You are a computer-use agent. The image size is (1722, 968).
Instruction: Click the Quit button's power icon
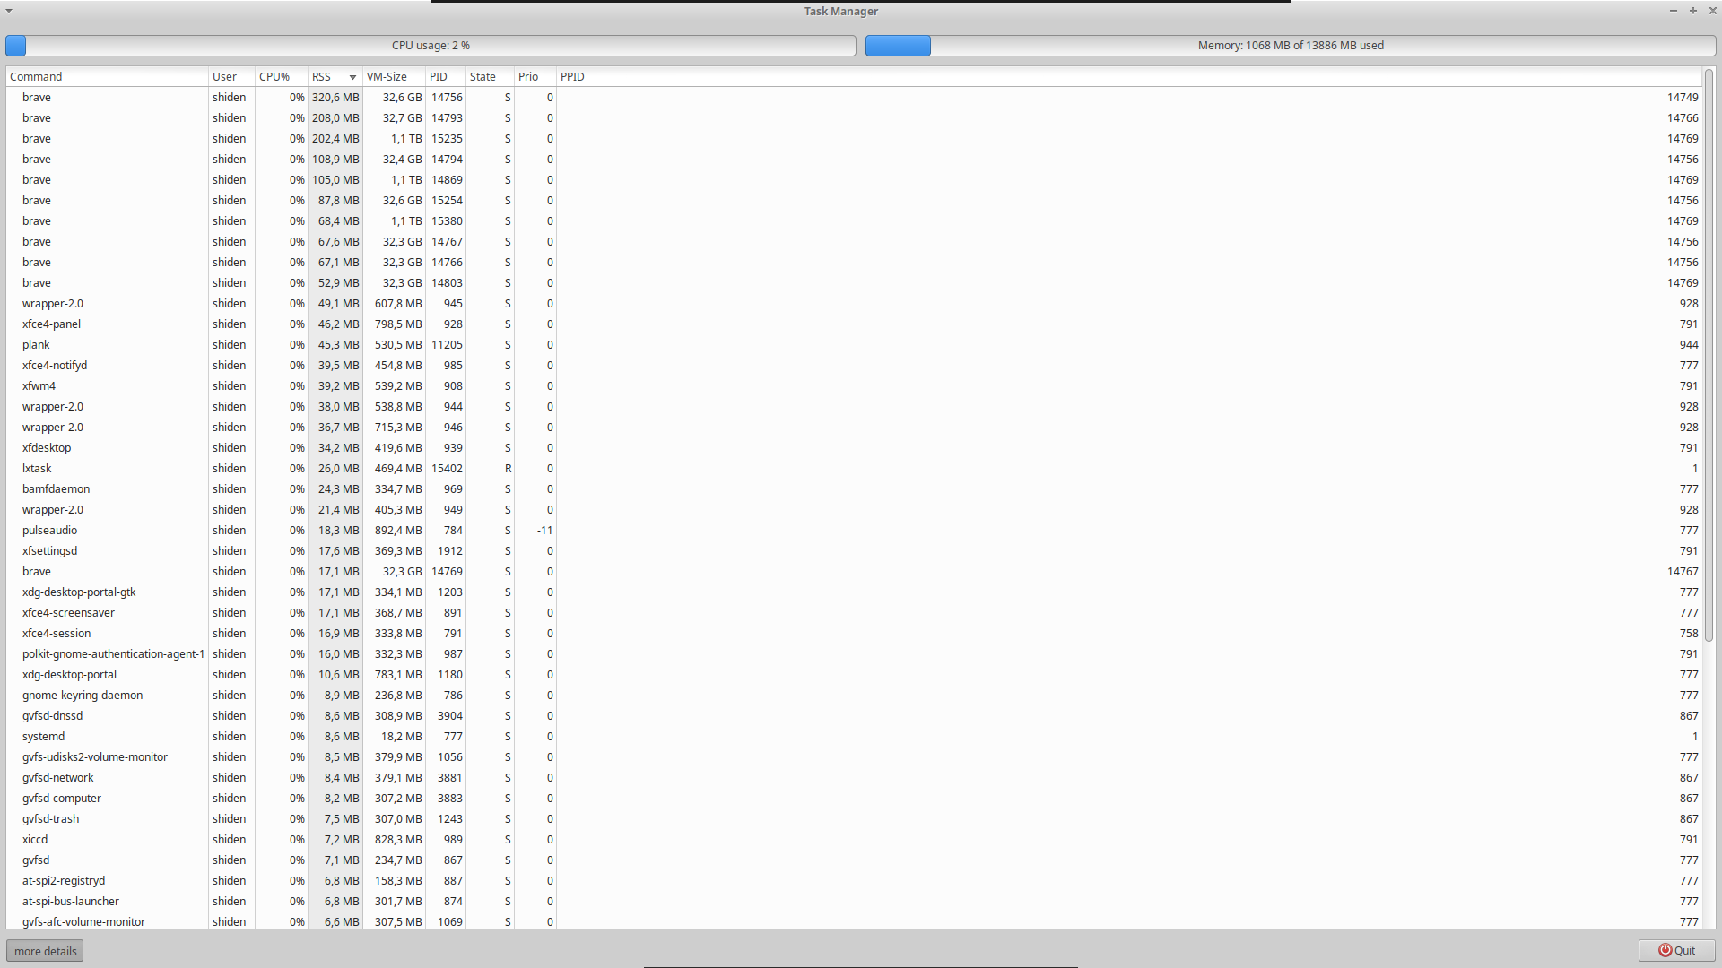pyautogui.click(x=1665, y=950)
